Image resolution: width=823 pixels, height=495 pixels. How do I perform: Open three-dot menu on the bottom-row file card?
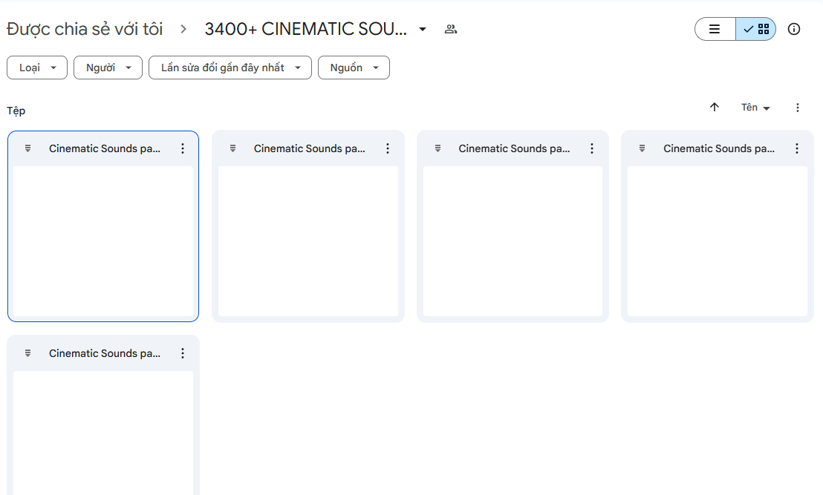183,353
